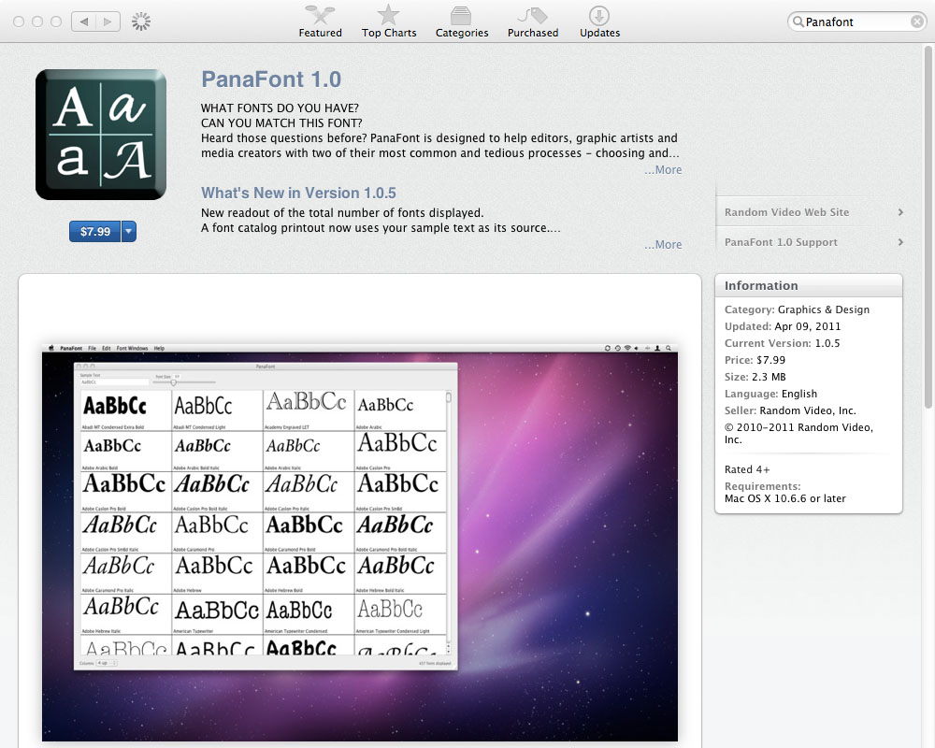Click the vertical scrollbar thumb

(x=928, y=226)
